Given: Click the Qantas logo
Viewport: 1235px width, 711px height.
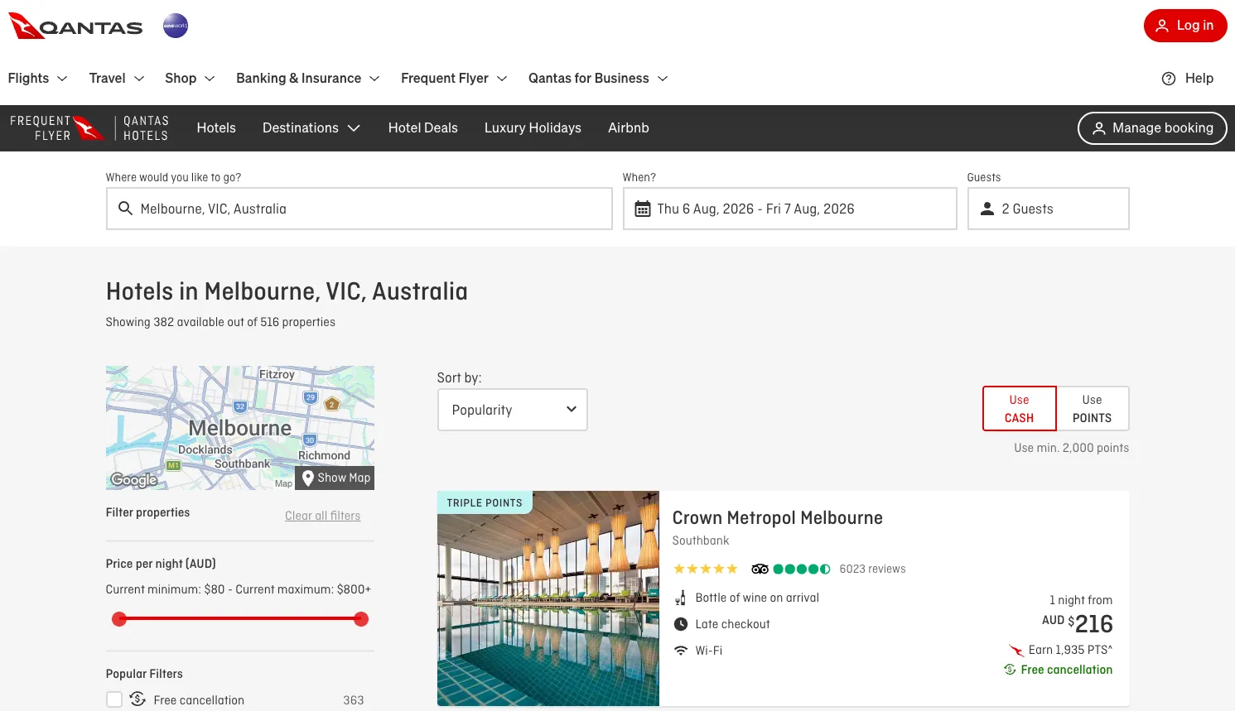Looking at the screenshot, I should coord(75,26).
